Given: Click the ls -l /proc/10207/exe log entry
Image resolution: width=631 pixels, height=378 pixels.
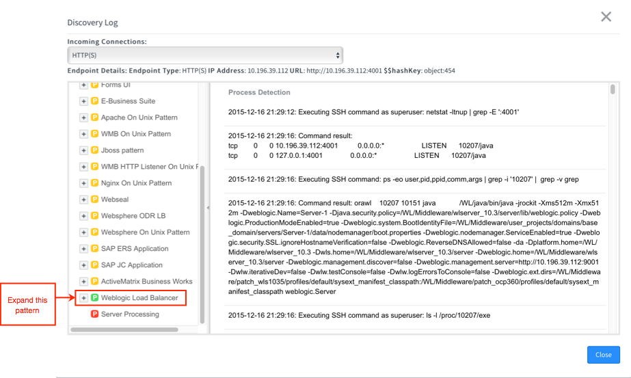Looking at the screenshot, I should tap(359, 316).
